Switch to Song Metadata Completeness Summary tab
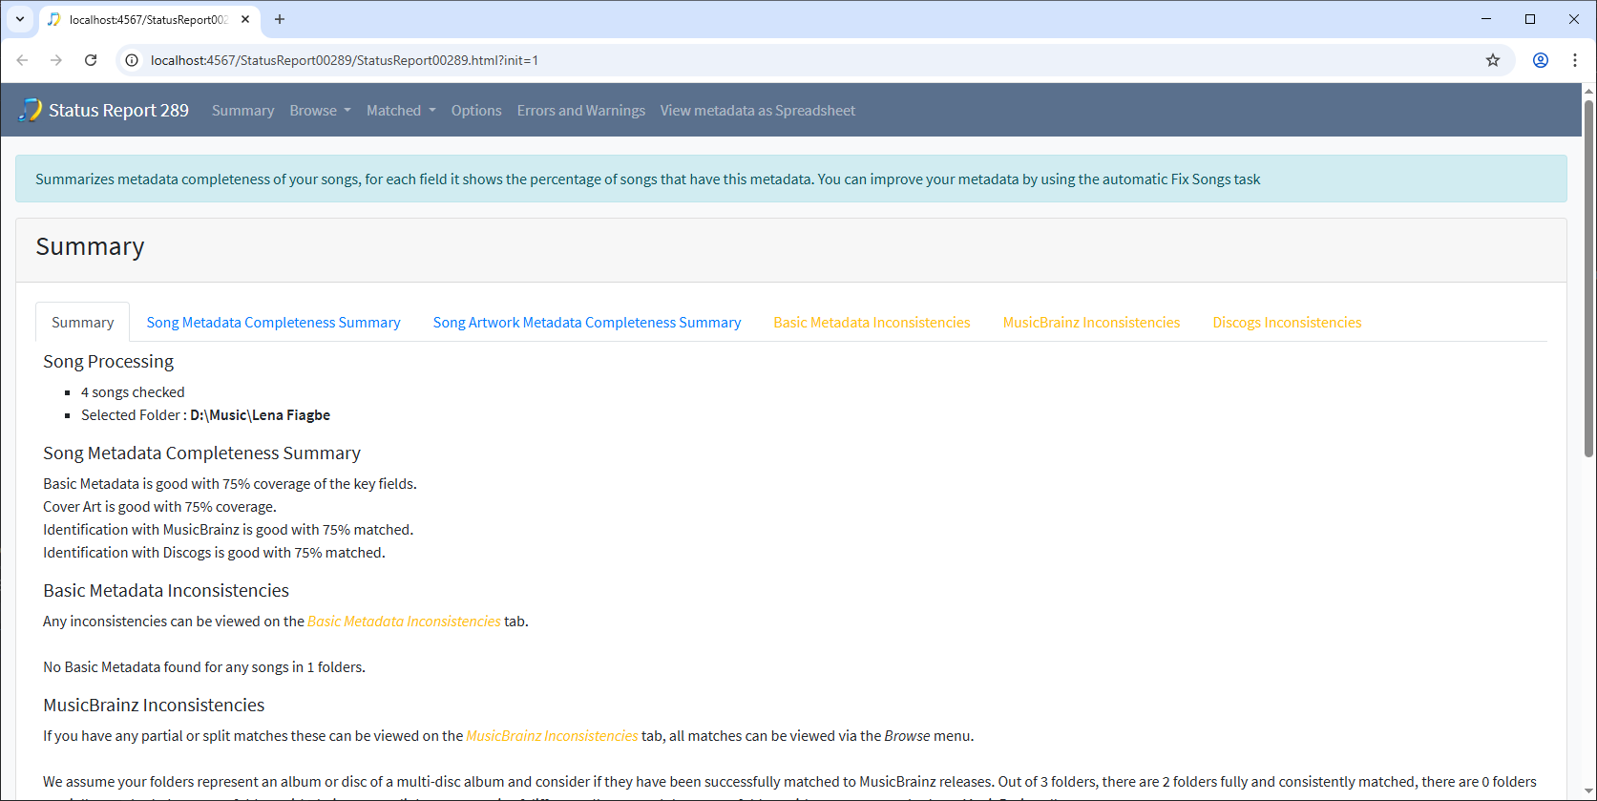Screen dimensions: 1597x801 click(x=273, y=323)
